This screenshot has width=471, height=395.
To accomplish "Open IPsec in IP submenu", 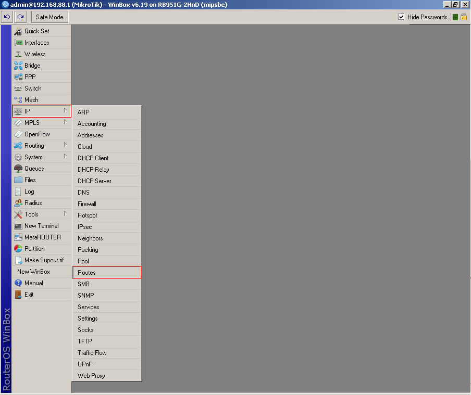I will point(107,226).
